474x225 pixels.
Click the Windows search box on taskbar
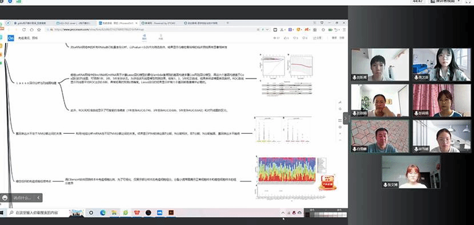[x=37, y=212]
